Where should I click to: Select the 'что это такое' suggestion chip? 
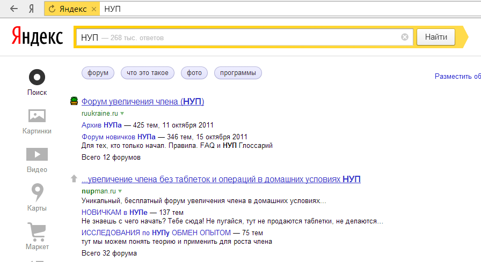click(x=148, y=73)
